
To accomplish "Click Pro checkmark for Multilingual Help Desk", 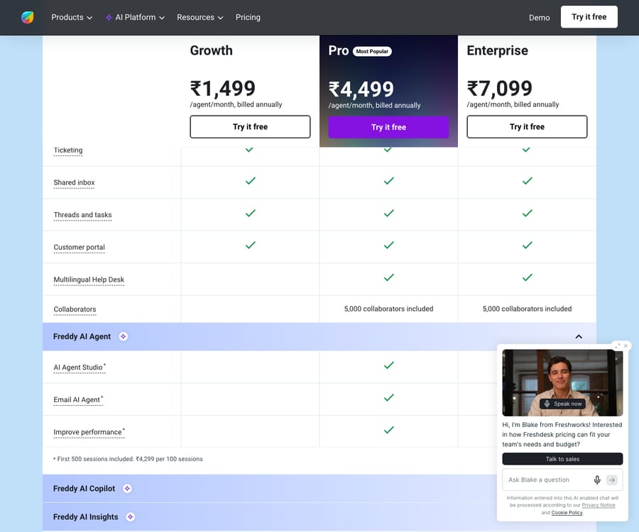I will pos(389,277).
